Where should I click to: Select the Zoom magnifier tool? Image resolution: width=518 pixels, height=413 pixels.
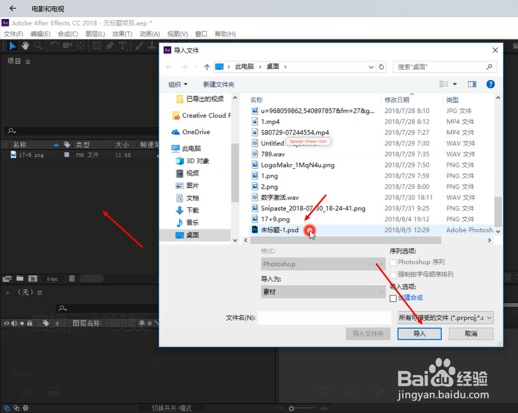(38, 46)
